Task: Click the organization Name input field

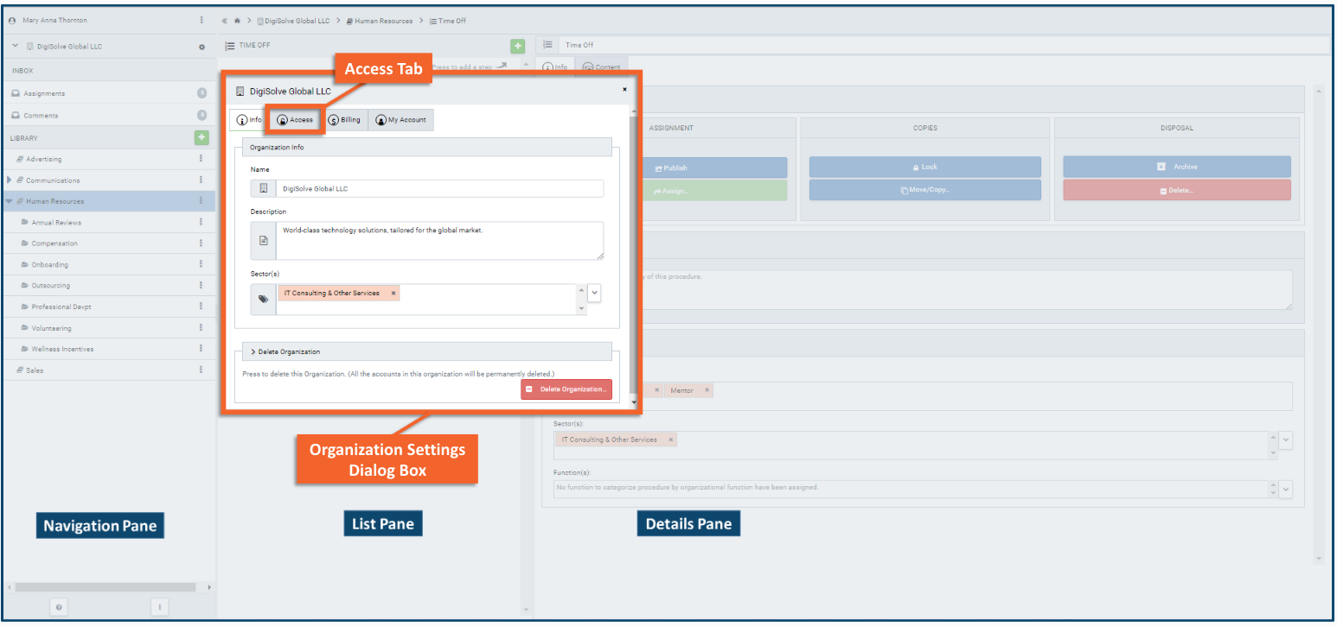Action: point(440,188)
